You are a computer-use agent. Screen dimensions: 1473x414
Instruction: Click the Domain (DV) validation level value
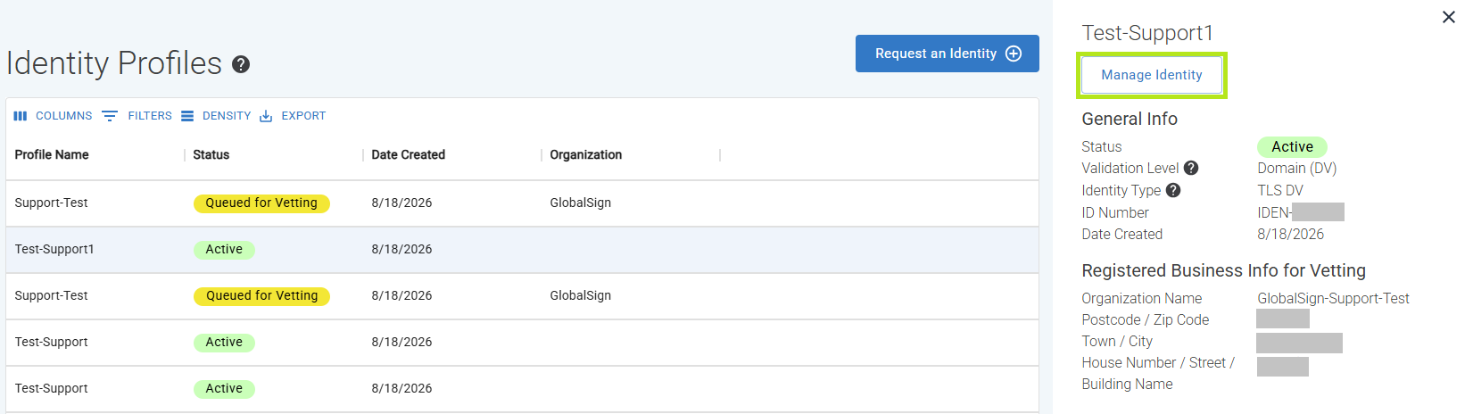[x=1297, y=168]
